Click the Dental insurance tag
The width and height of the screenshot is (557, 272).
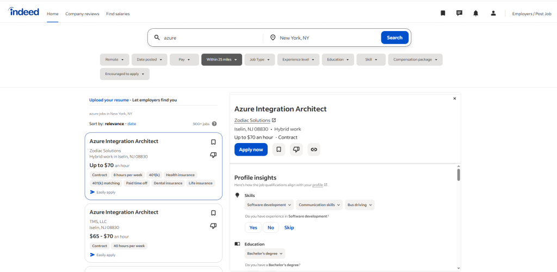coord(169,183)
